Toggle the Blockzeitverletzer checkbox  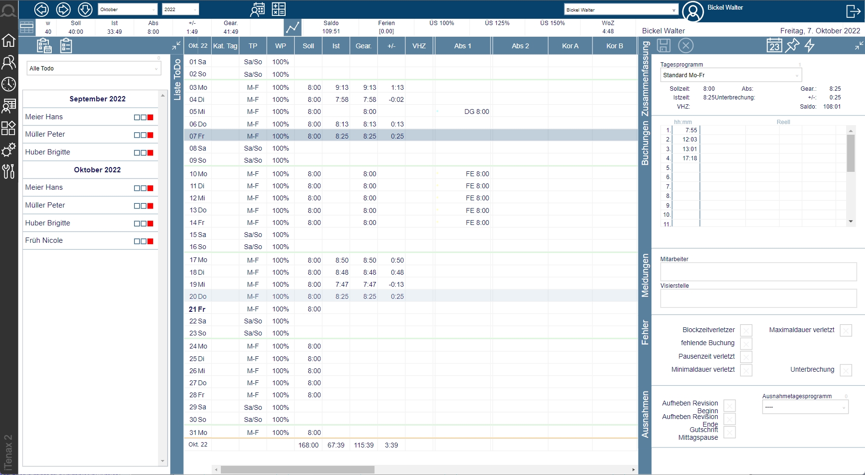pyautogui.click(x=746, y=331)
